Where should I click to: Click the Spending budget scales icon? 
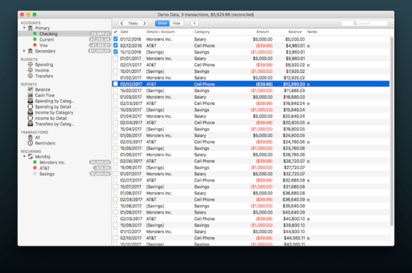point(30,64)
